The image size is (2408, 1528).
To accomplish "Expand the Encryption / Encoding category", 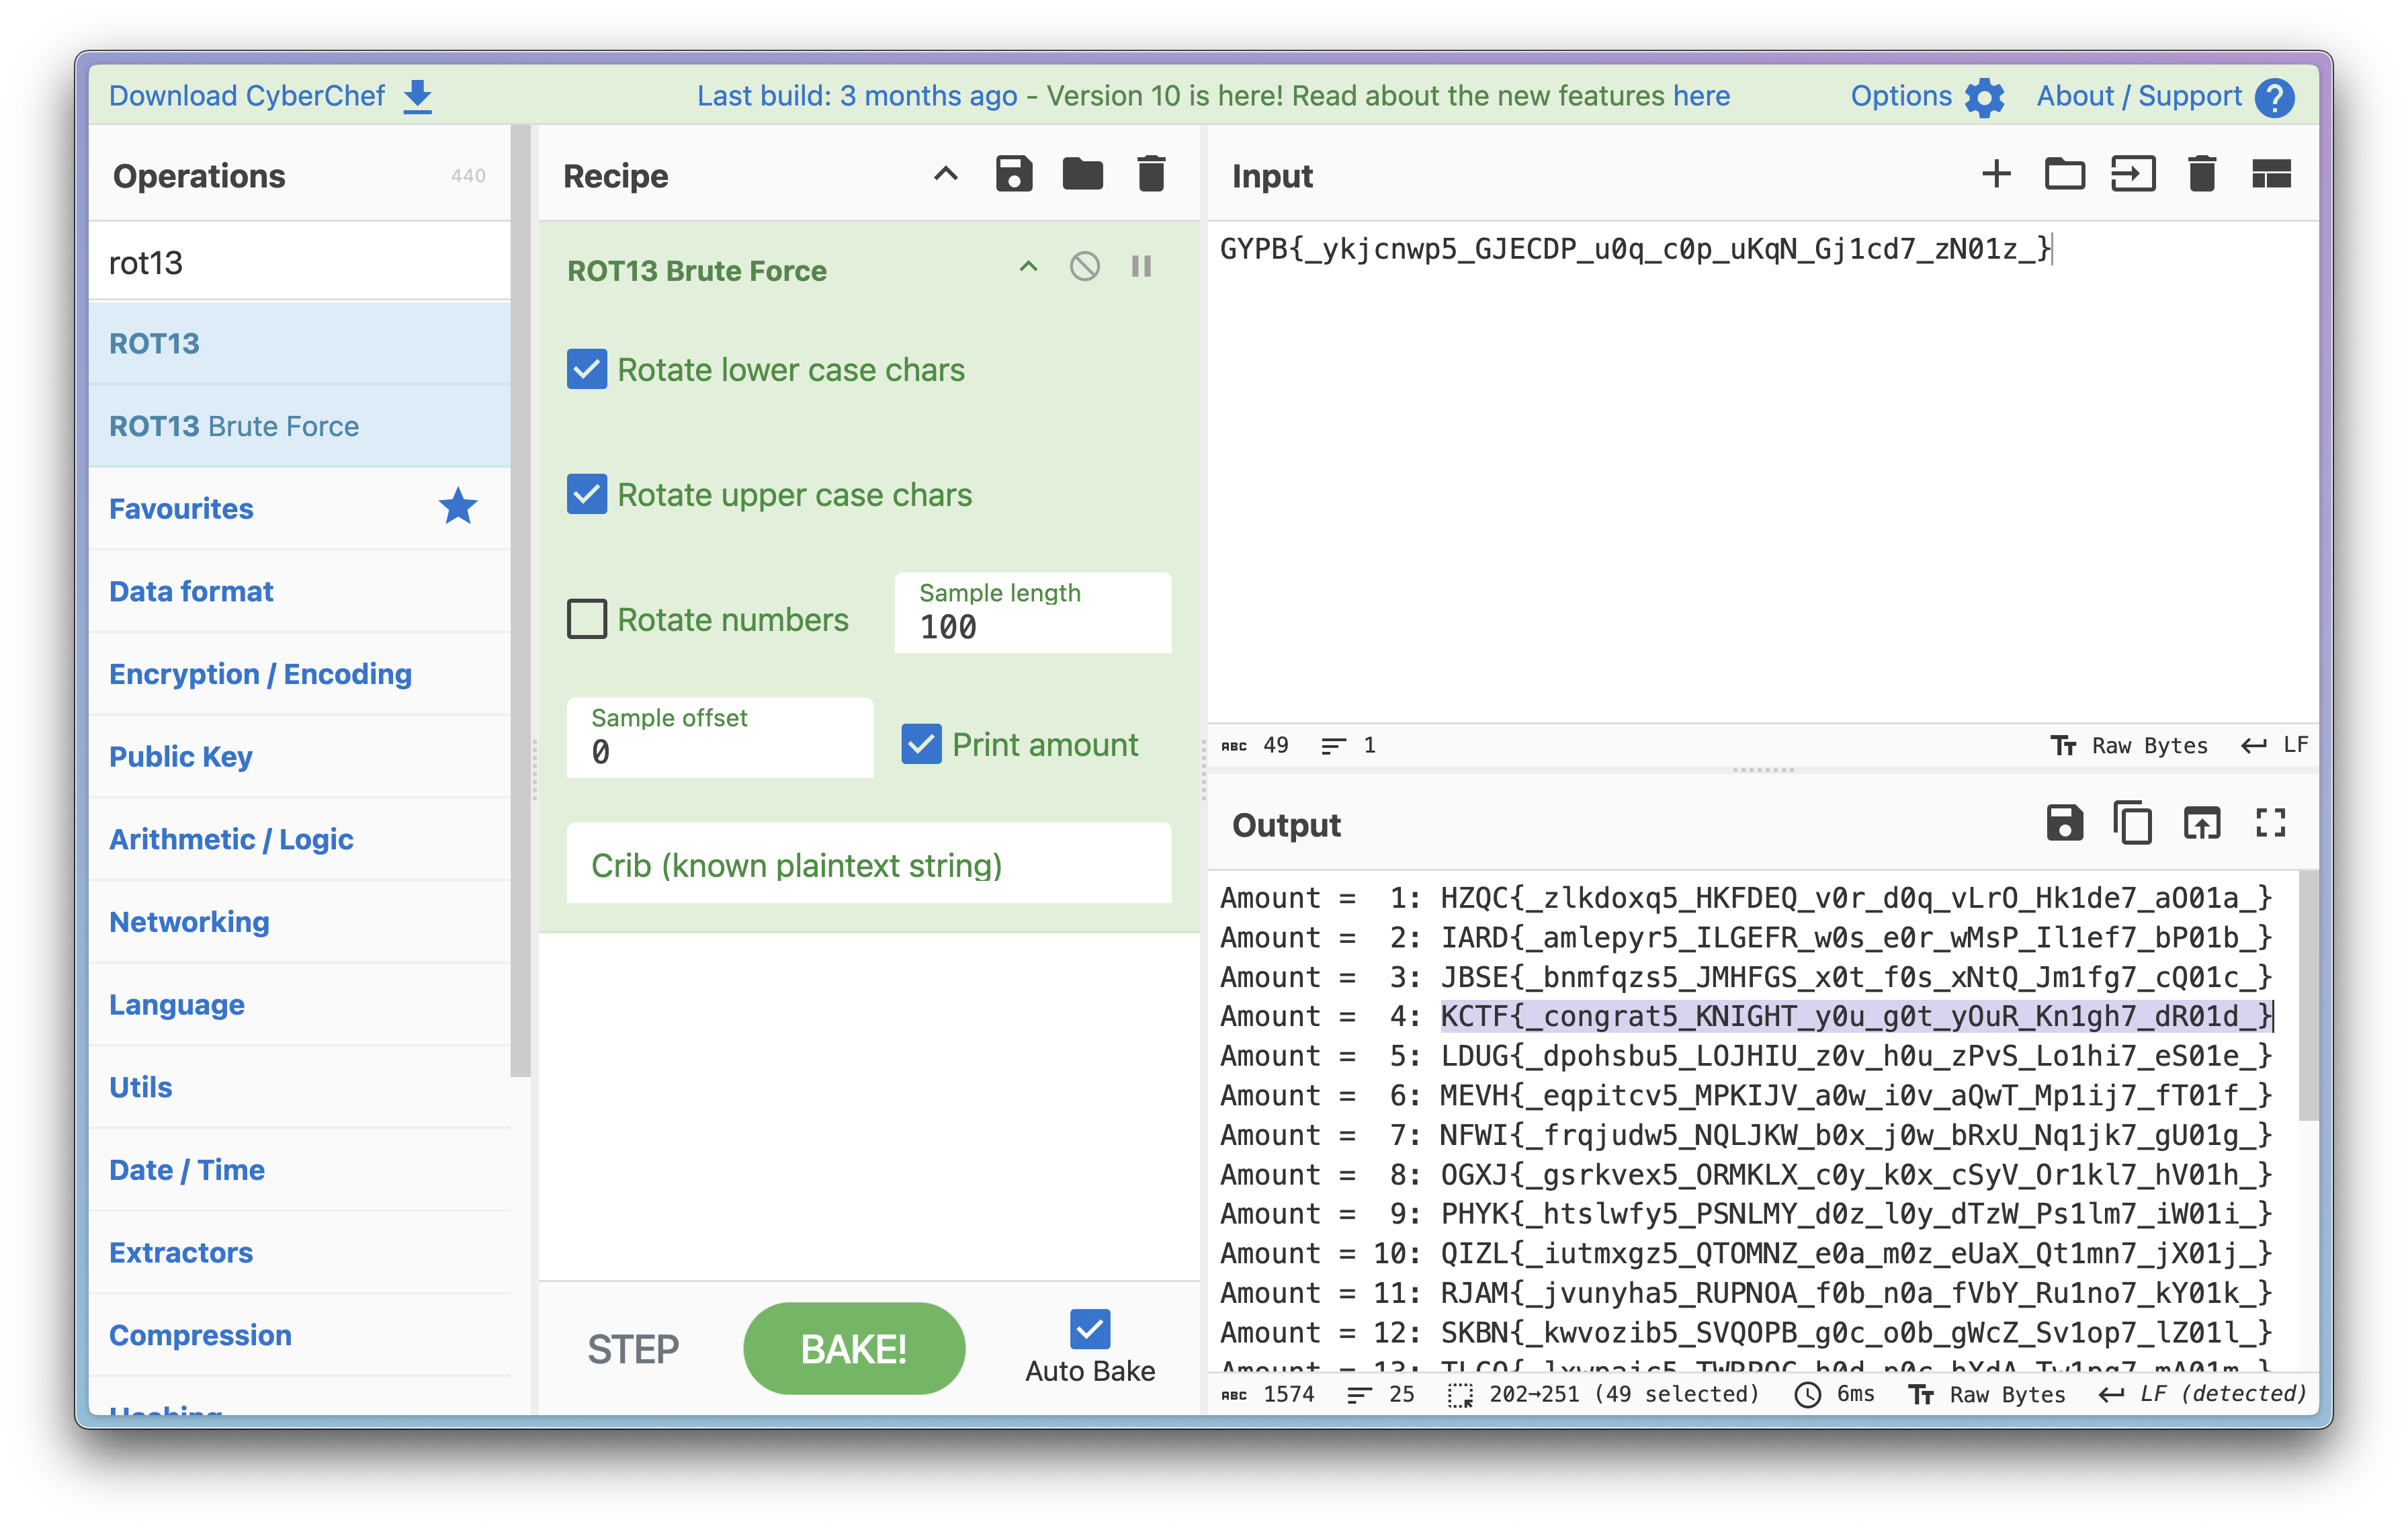I will [x=260, y=674].
